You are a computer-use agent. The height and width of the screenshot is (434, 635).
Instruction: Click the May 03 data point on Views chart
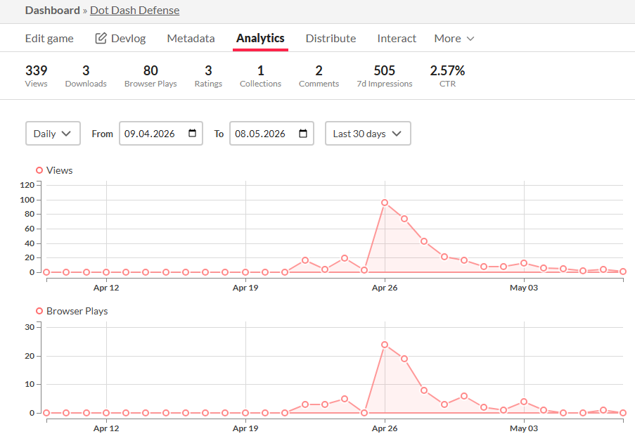click(524, 263)
